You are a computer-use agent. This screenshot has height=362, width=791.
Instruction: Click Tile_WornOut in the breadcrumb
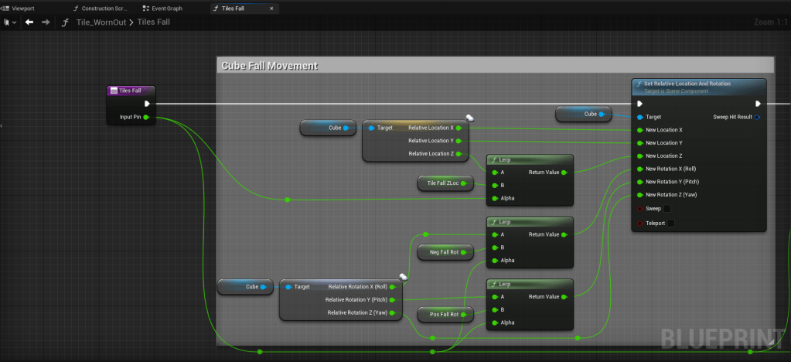[103, 22]
